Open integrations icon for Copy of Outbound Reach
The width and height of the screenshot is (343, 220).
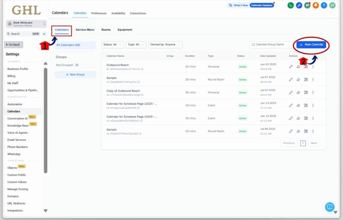click(306, 92)
